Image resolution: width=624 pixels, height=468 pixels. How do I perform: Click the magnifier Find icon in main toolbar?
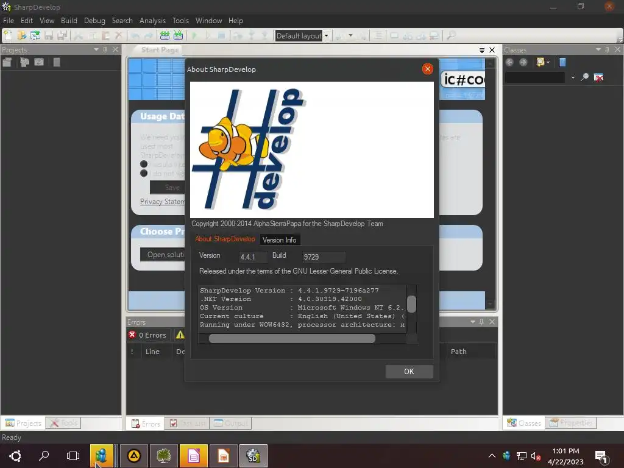click(451, 36)
